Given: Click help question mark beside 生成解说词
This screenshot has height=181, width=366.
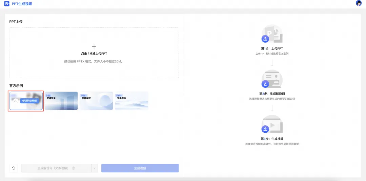Looking at the screenshot, I should click(x=74, y=168).
